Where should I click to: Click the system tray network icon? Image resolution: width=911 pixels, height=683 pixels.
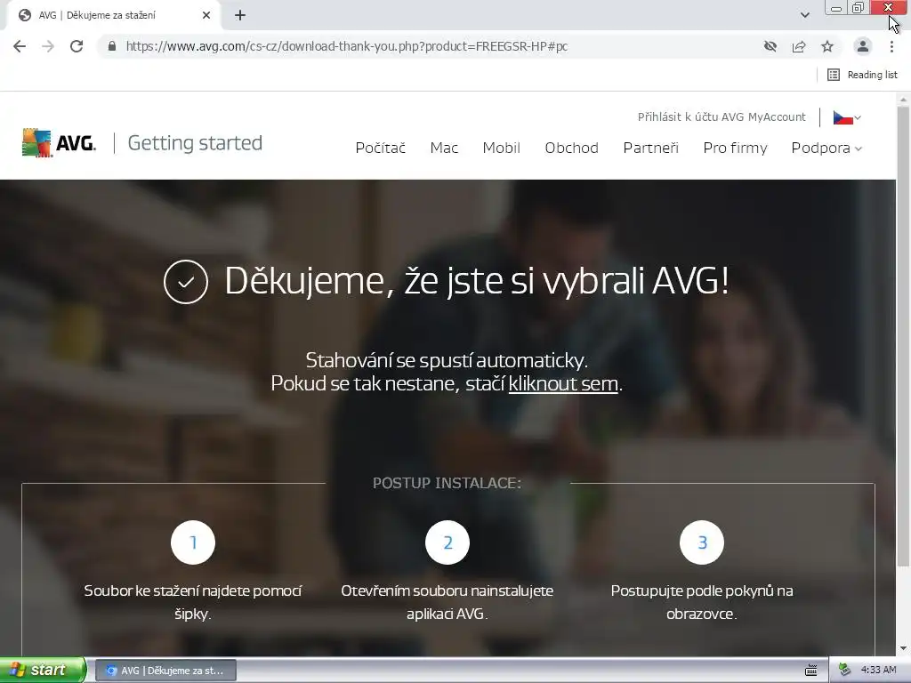click(x=845, y=670)
